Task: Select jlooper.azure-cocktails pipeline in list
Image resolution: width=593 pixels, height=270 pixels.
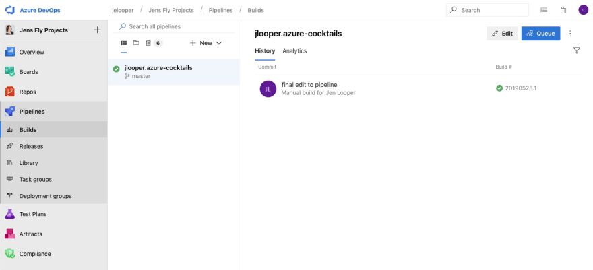Action: tap(174, 72)
